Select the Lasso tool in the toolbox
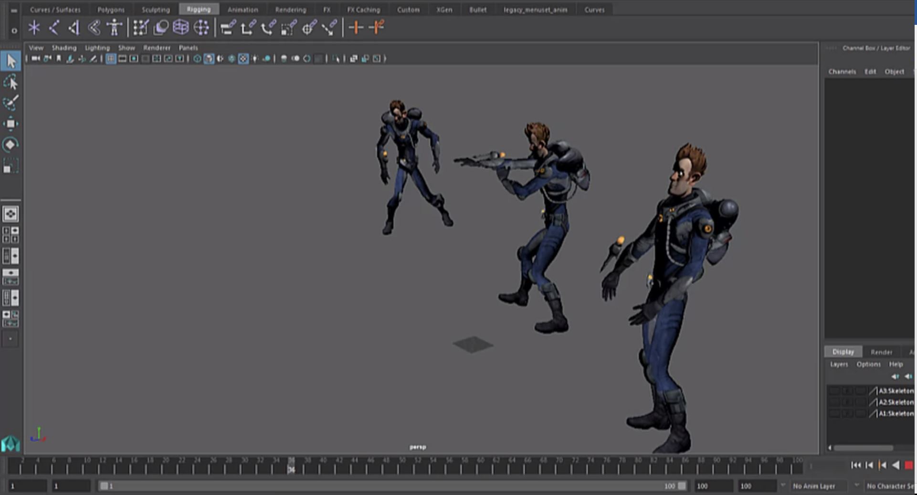Viewport: 917px width, 495px height. coord(11,83)
